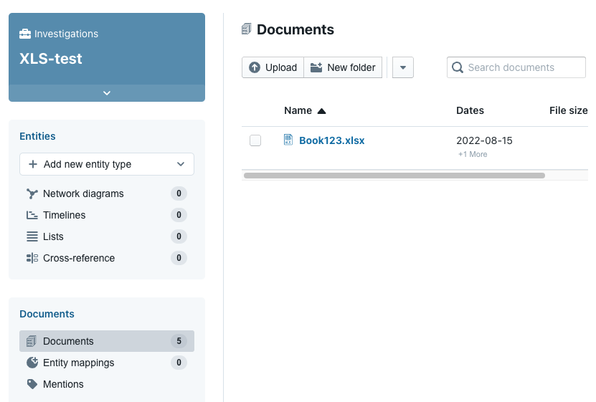Click the Cross-reference count badge
The image size is (596, 402).
pos(179,258)
